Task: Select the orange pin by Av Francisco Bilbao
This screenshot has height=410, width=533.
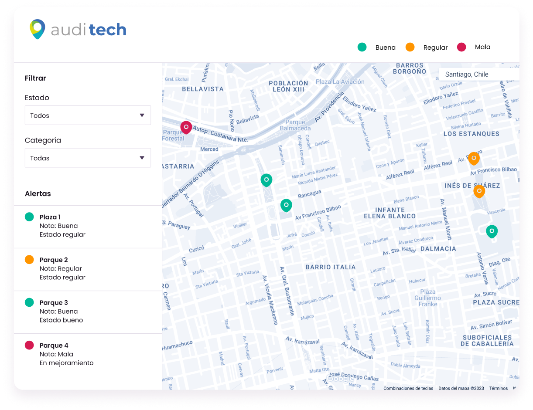Action: (x=474, y=158)
